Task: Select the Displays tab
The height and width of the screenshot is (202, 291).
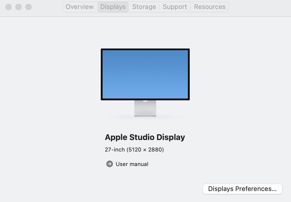Action: (x=113, y=7)
